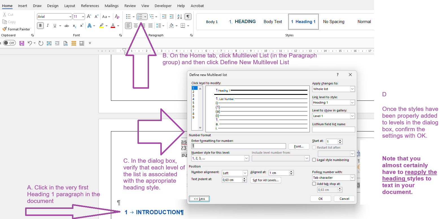446x219 pixels.
Task: Open paragraph shading fill
Action: tap(171, 26)
